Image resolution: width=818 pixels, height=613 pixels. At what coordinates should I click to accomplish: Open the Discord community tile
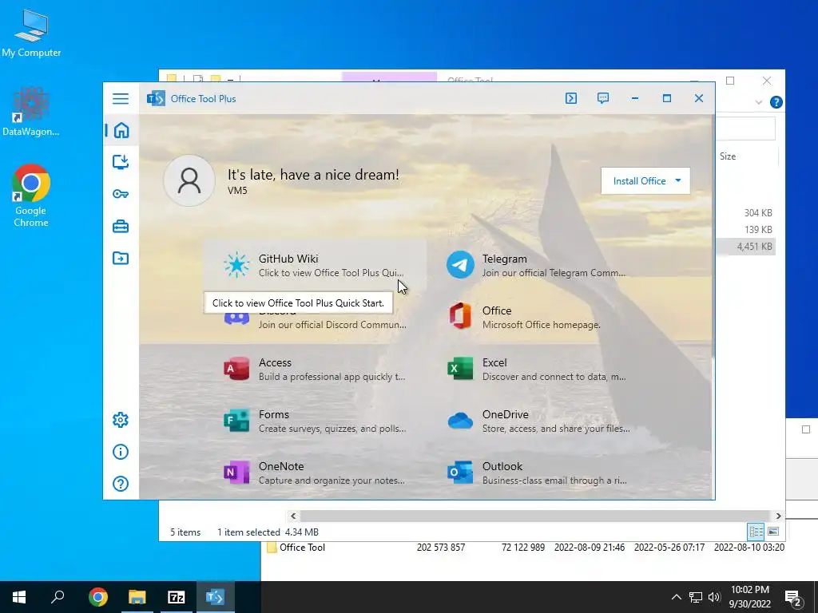coord(315,317)
